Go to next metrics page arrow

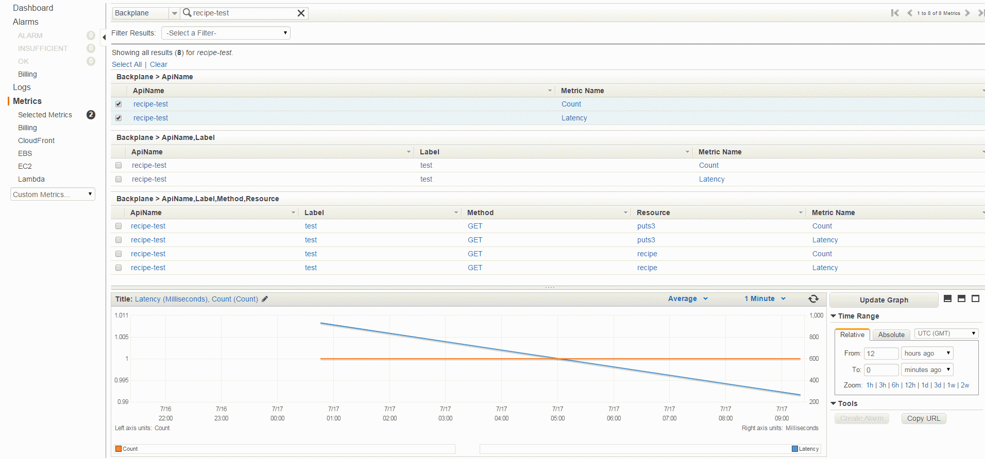click(x=967, y=13)
